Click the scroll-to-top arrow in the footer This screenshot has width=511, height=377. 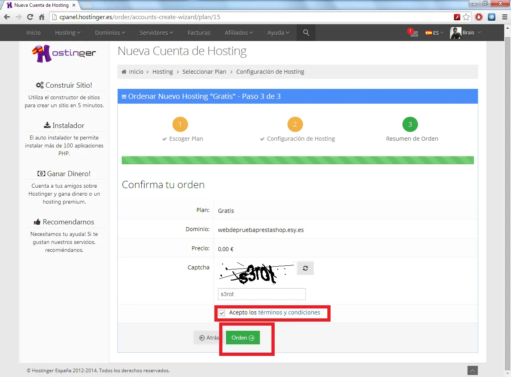point(473,370)
